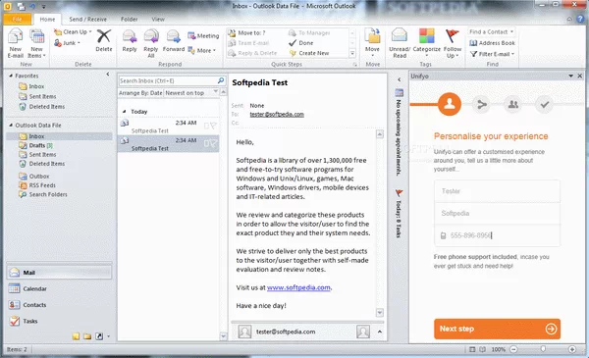Switch to the View tab
Screen dimensions: 589x358
(x=158, y=20)
